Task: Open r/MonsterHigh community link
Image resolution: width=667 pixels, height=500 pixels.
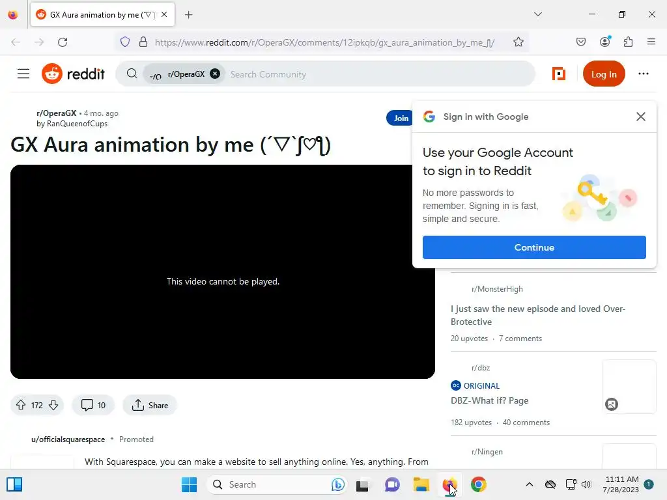Action: coord(497,289)
